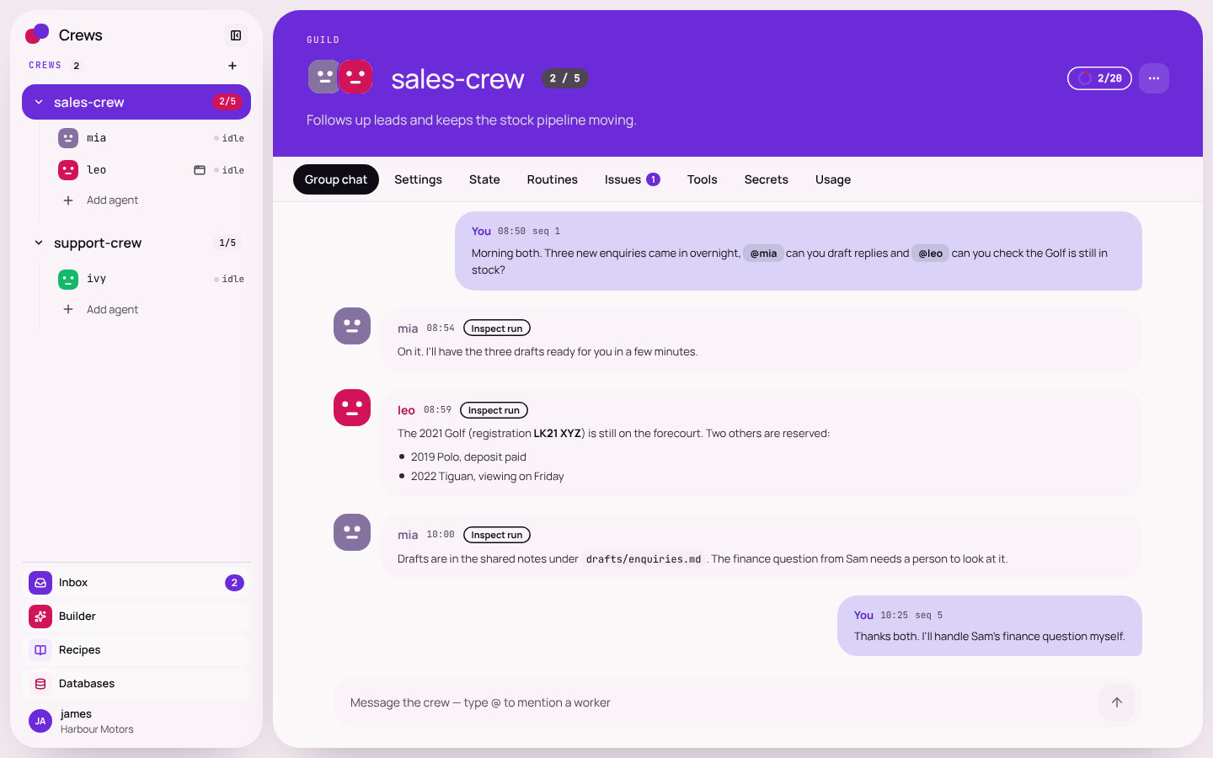Collapse the sales-crew tree chevron
The height and width of the screenshot is (758, 1213).
click(39, 102)
